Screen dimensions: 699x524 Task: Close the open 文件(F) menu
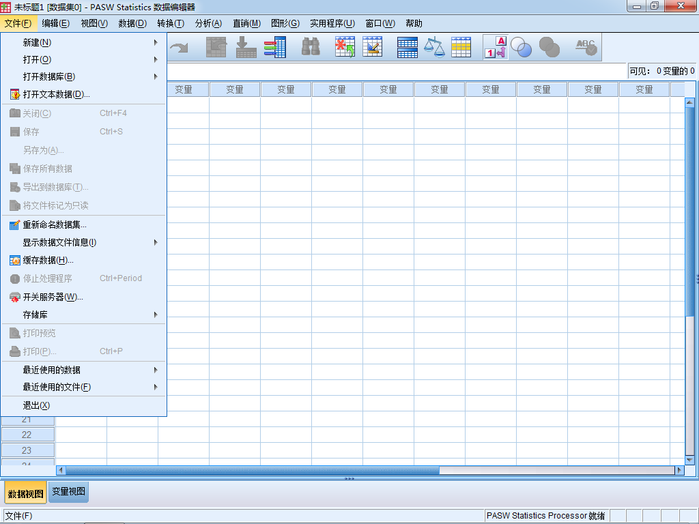pyautogui.click(x=18, y=24)
